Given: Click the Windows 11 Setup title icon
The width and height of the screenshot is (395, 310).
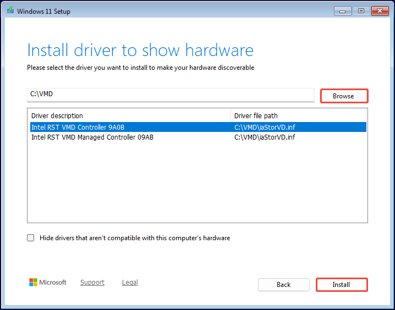Looking at the screenshot, I should (10, 10).
